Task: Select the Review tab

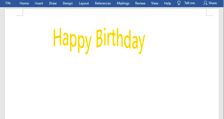Action: [140, 3]
